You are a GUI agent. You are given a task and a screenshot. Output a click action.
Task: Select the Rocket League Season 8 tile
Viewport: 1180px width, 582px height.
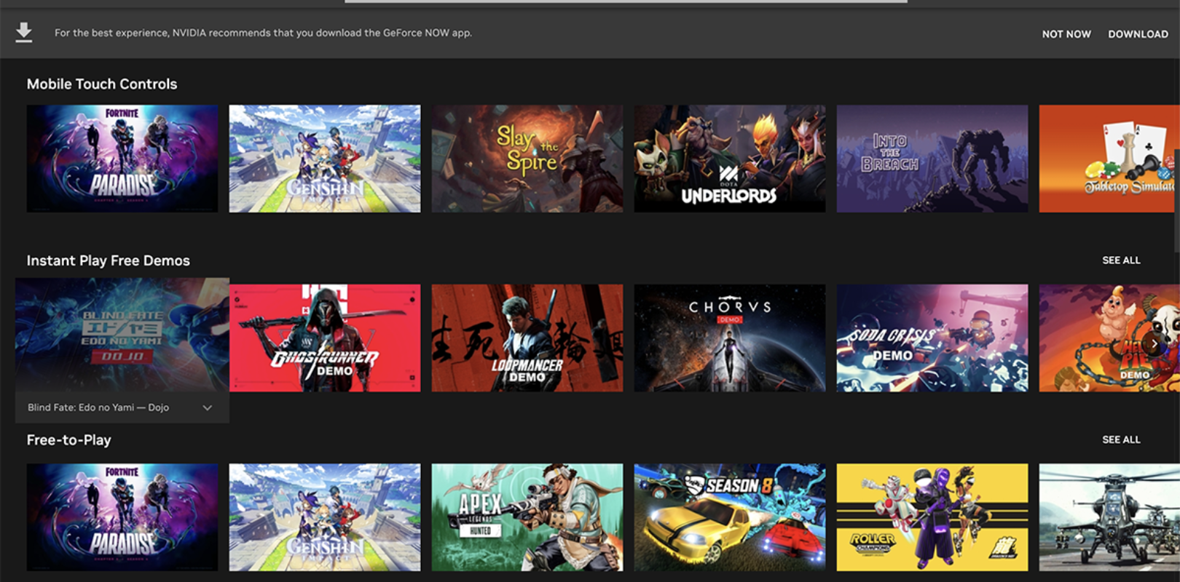[730, 517]
